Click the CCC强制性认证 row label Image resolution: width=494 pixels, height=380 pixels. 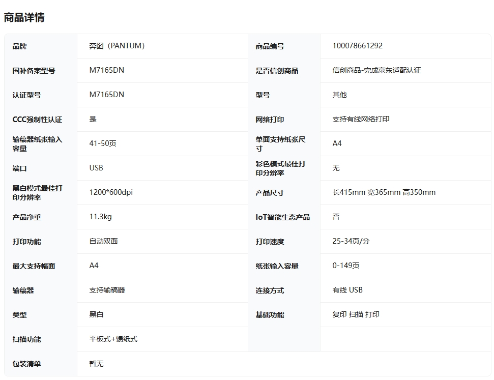[x=37, y=120]
